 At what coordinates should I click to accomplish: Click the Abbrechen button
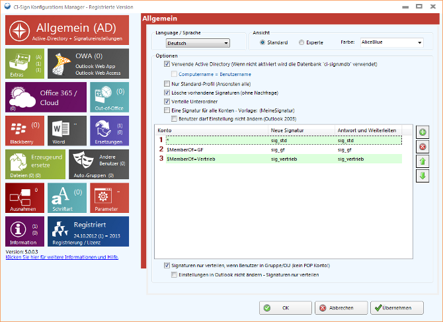(340, 307)
